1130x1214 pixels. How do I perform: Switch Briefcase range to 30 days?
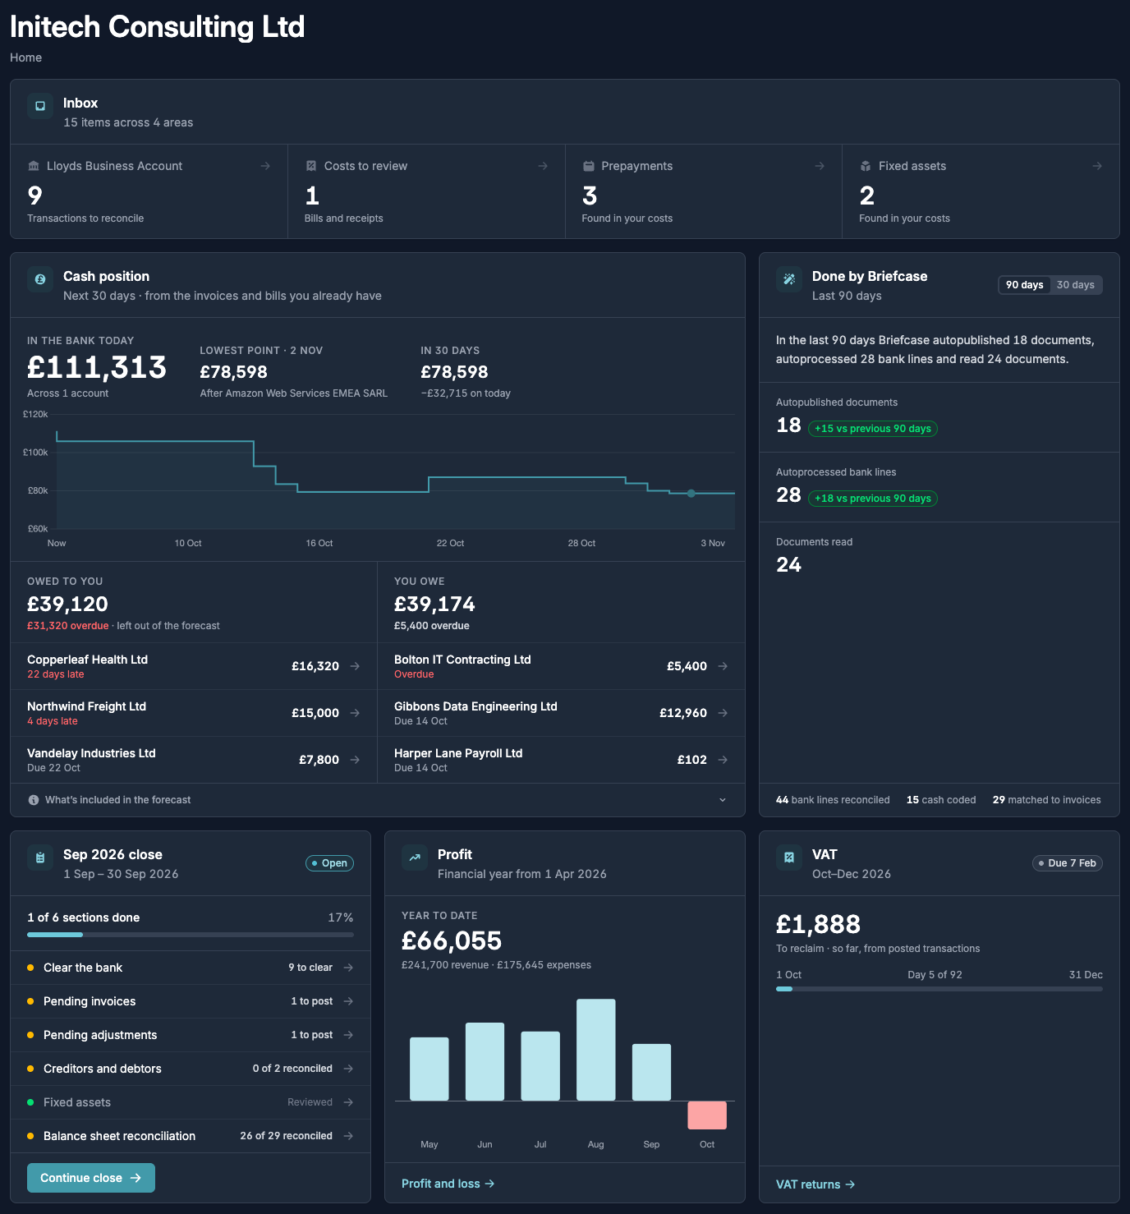pyautogui.click(x=1076, y=285)
